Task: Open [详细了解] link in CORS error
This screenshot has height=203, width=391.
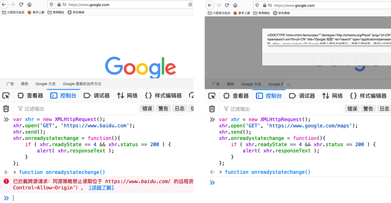Action: pos(101,188)
